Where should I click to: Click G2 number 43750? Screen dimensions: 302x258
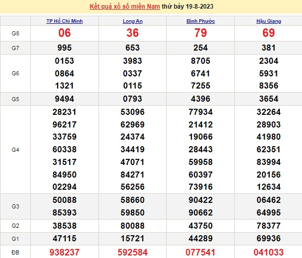(x=200, y=226)
